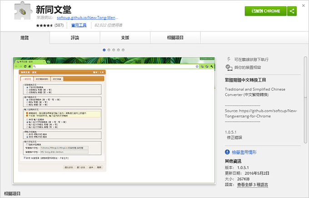The width and height of the screenshot is (309, 198).
Task: Select the first screenshot carousel dot
Action: [x=104, y=50]
